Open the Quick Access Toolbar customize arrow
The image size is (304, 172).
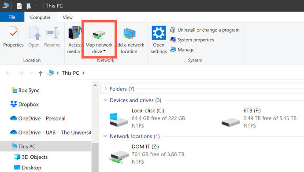(37, 6)
